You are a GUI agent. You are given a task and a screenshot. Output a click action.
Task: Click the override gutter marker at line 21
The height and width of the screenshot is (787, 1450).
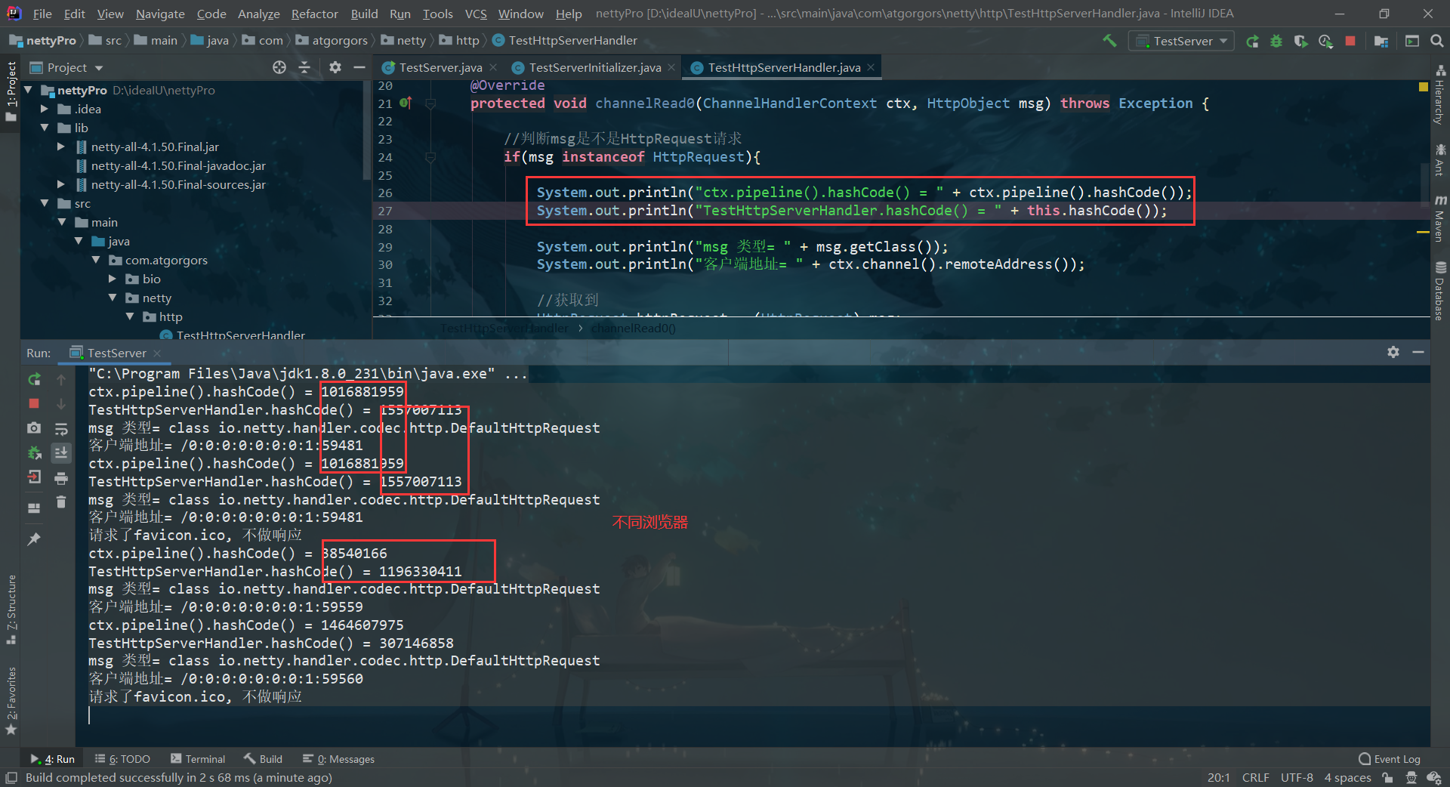(x=406, y=103)
